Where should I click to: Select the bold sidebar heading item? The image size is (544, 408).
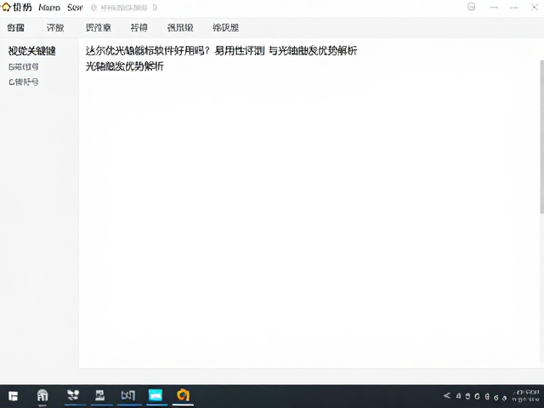(x=32, y=51)
